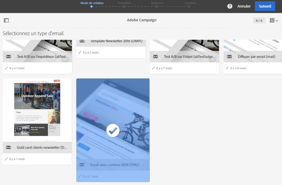This screenshot has height=185, width=282.
Task: Click envelope icon of Gold card clients newsletter
Action: pos(8,147)
